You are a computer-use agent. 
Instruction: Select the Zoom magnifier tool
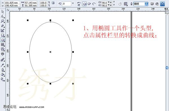click(x=3, y=21)
